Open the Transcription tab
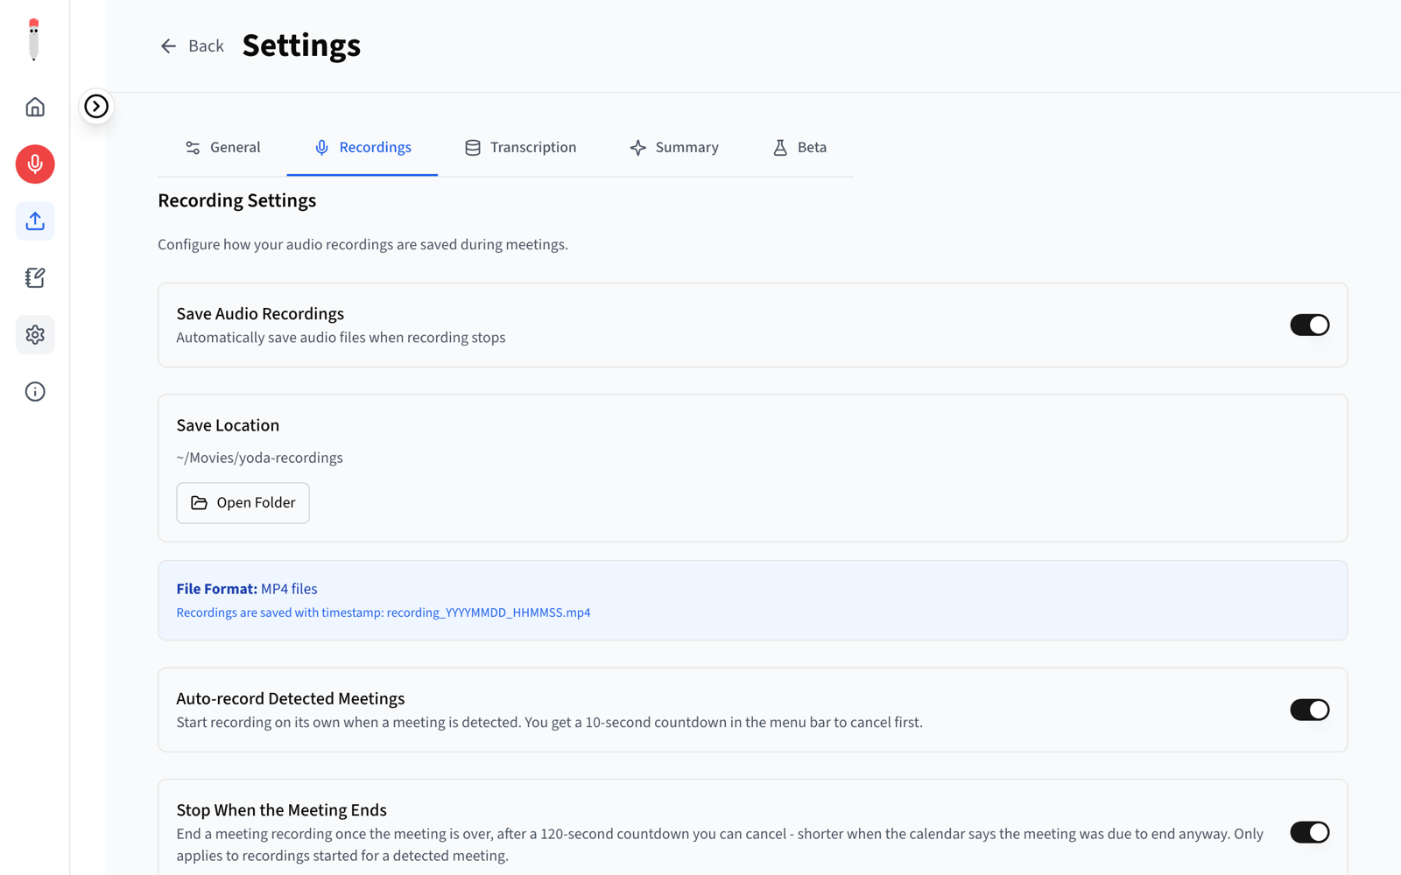 point(520,147)
